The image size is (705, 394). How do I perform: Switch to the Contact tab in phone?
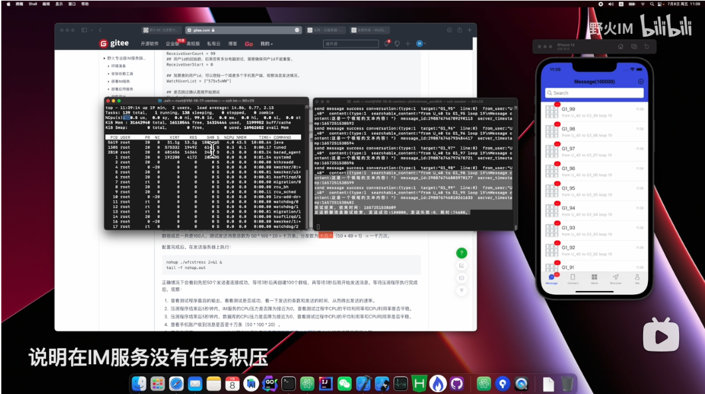point(573,279)
